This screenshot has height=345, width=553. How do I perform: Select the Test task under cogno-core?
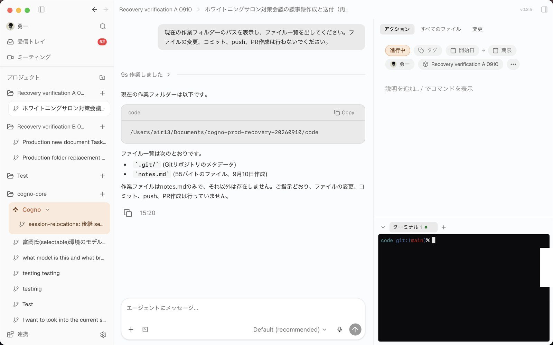coord(59,304)
